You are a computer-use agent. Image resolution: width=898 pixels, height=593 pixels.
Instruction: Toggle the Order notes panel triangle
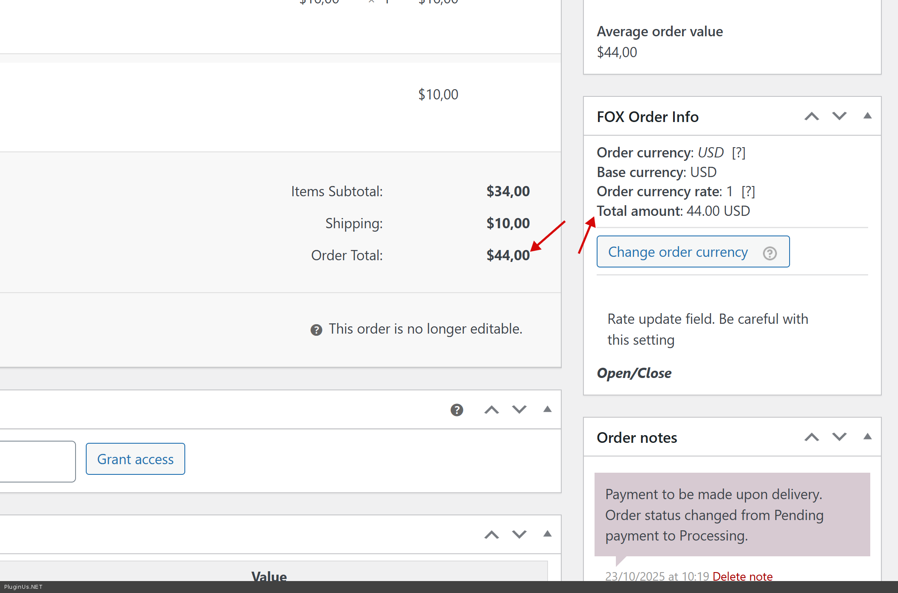[x=867, y=437]
